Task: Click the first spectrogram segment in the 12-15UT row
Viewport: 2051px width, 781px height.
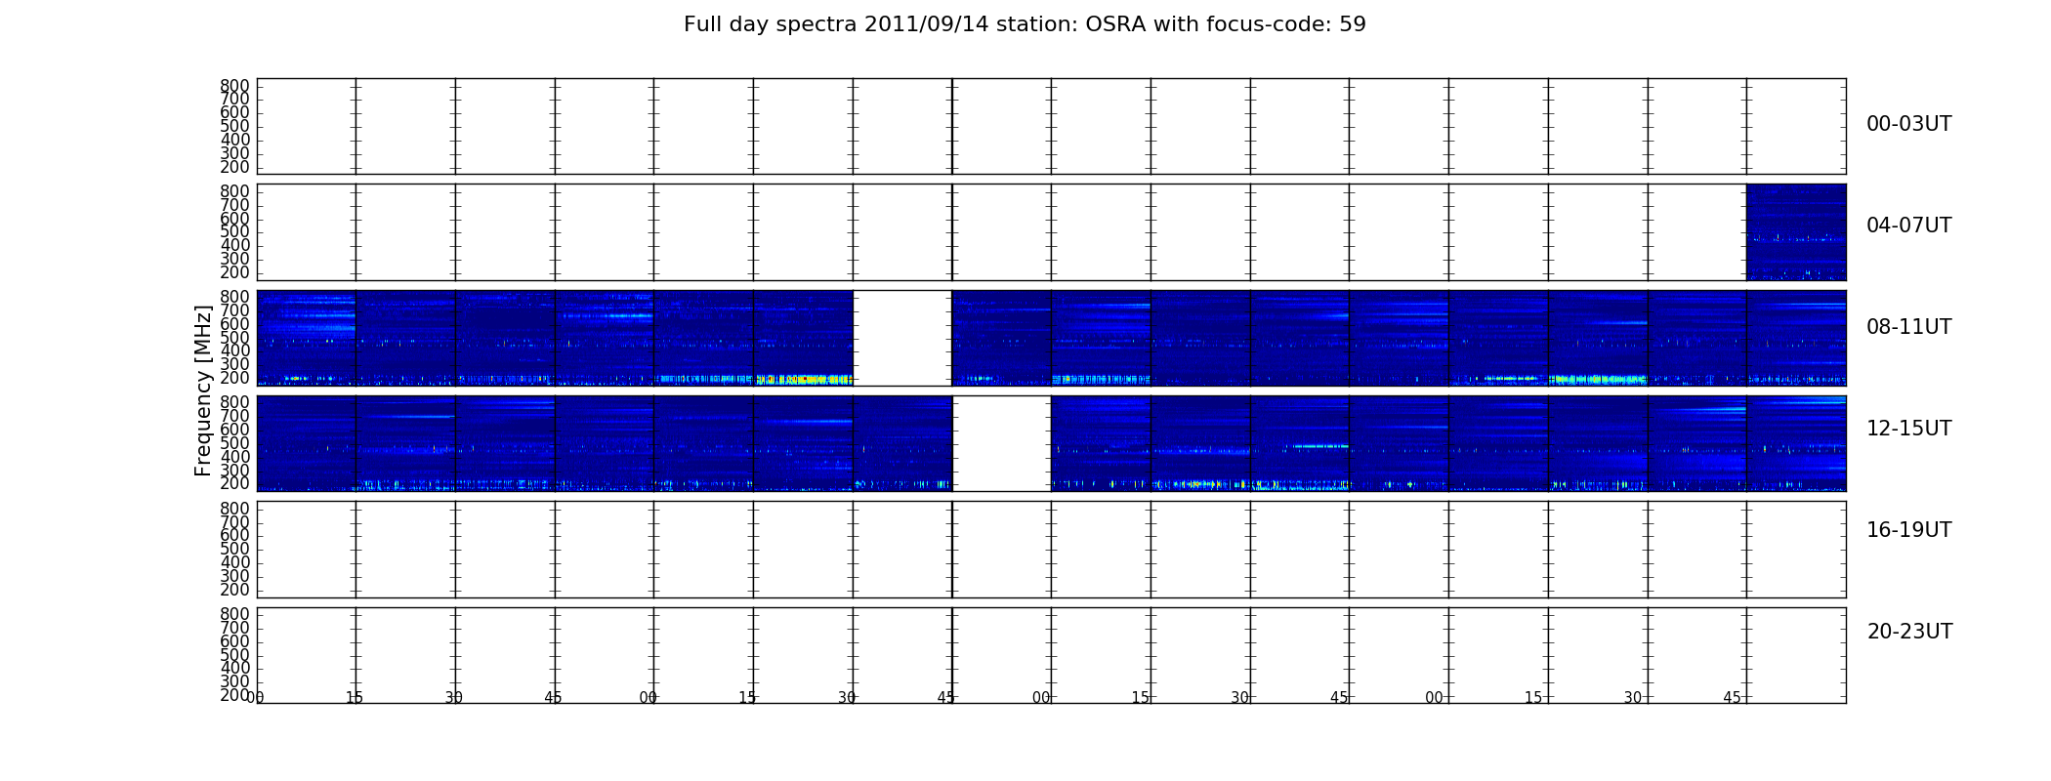Action: click(x=307, y=443)
